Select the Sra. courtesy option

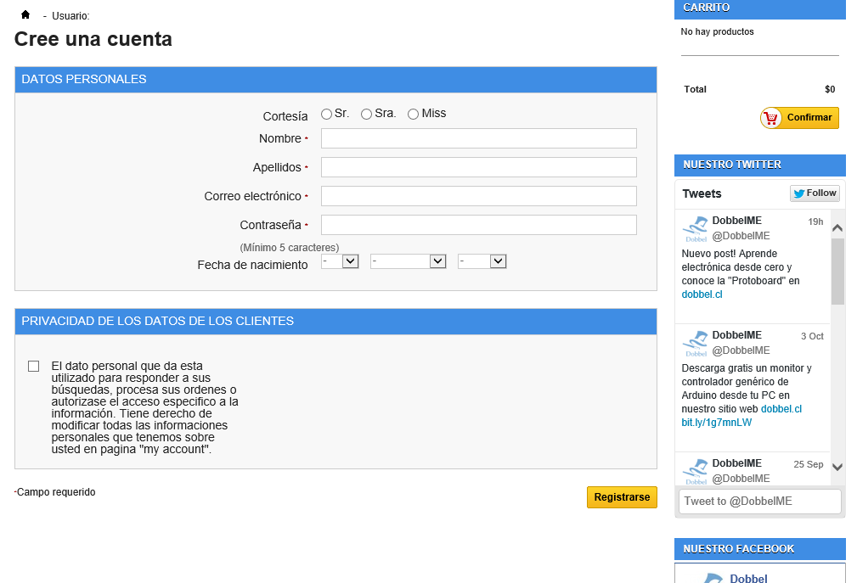pos(366,114)
